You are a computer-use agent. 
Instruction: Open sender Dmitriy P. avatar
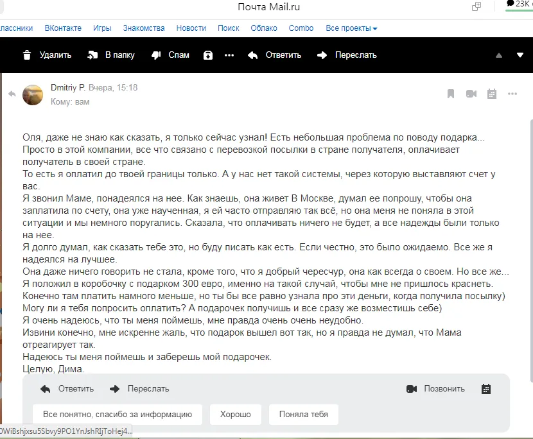(33, 95)
